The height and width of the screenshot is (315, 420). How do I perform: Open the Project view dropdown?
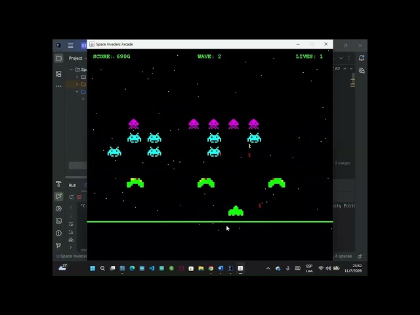[77, 58]
